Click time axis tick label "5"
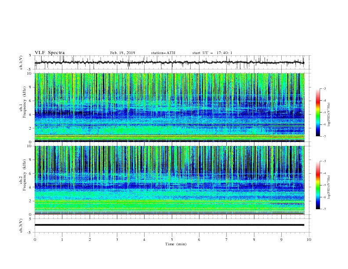 click(x=172, y=240)
